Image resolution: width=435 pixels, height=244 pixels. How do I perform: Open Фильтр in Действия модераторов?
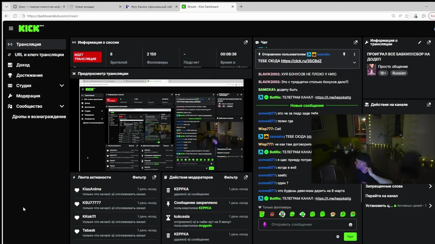click(231, 177)
